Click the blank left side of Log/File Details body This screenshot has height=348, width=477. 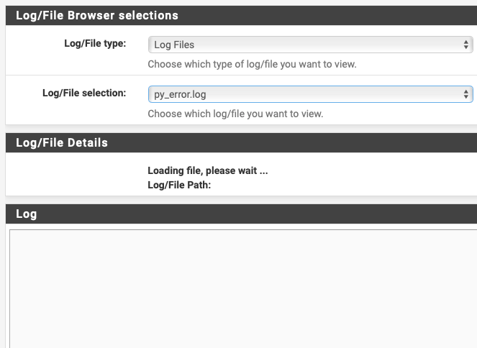[x=72, y=176]
